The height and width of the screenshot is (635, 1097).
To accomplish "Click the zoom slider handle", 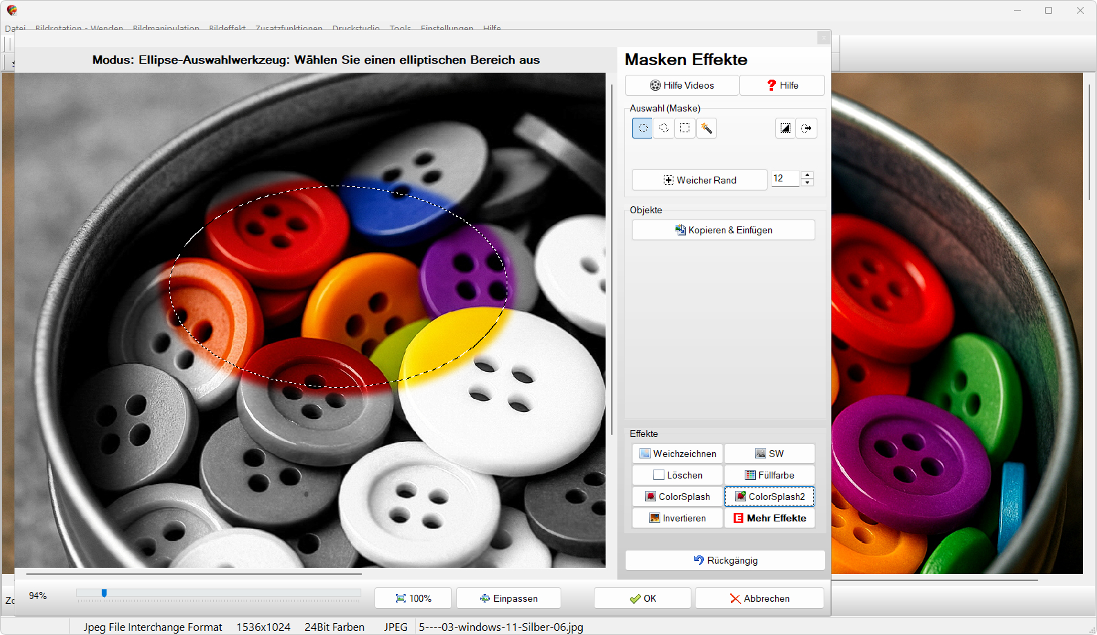I will 104,593.
